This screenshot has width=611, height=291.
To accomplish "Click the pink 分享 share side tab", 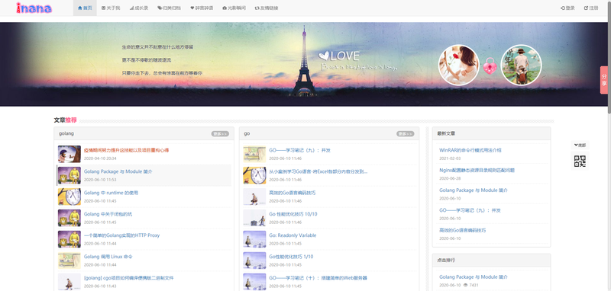I will point(604,80).
